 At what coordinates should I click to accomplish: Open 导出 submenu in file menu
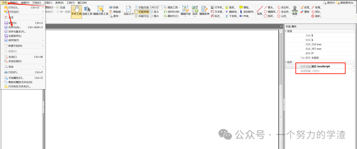click(23, 67)
